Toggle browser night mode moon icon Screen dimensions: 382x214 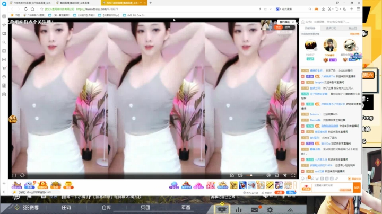pos(345,9)
